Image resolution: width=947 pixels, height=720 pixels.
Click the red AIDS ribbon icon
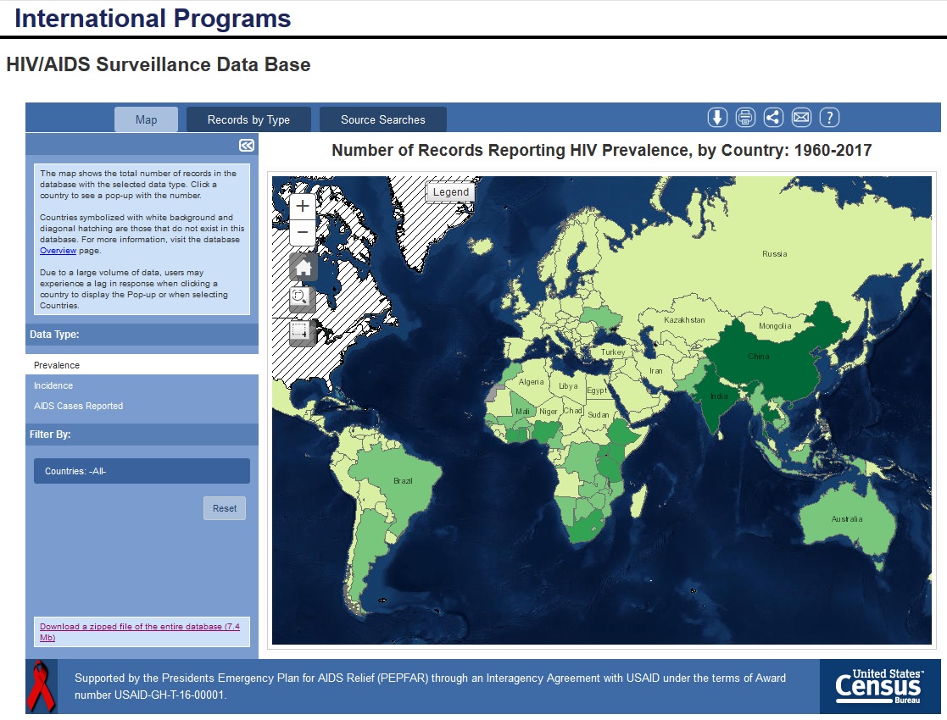coord(41,686)
